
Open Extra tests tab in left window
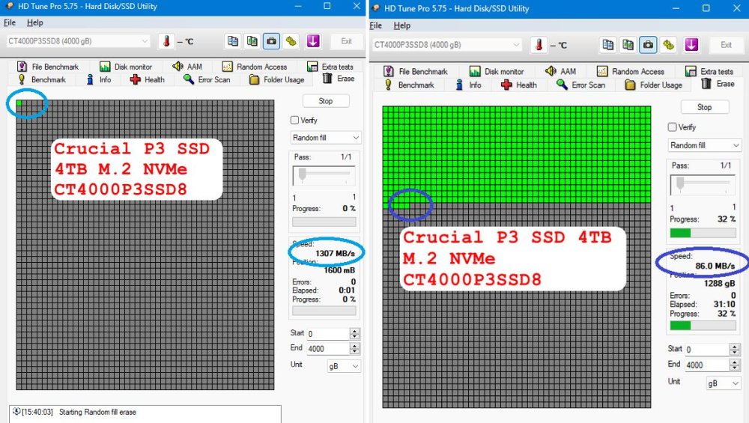pos(330,67)
